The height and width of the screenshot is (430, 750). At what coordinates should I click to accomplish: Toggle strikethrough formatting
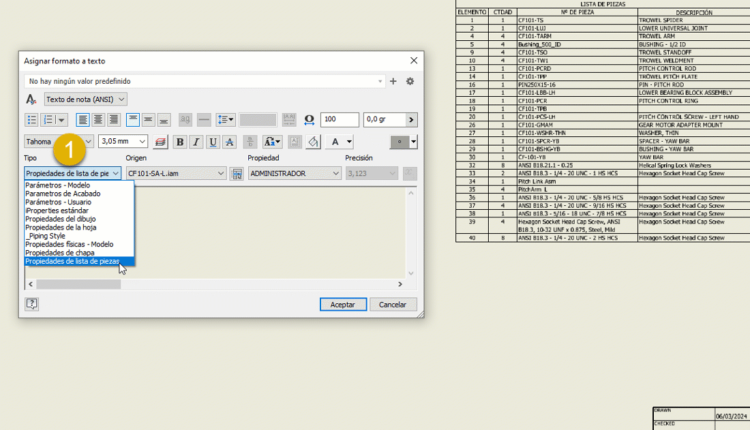(230, 142)
